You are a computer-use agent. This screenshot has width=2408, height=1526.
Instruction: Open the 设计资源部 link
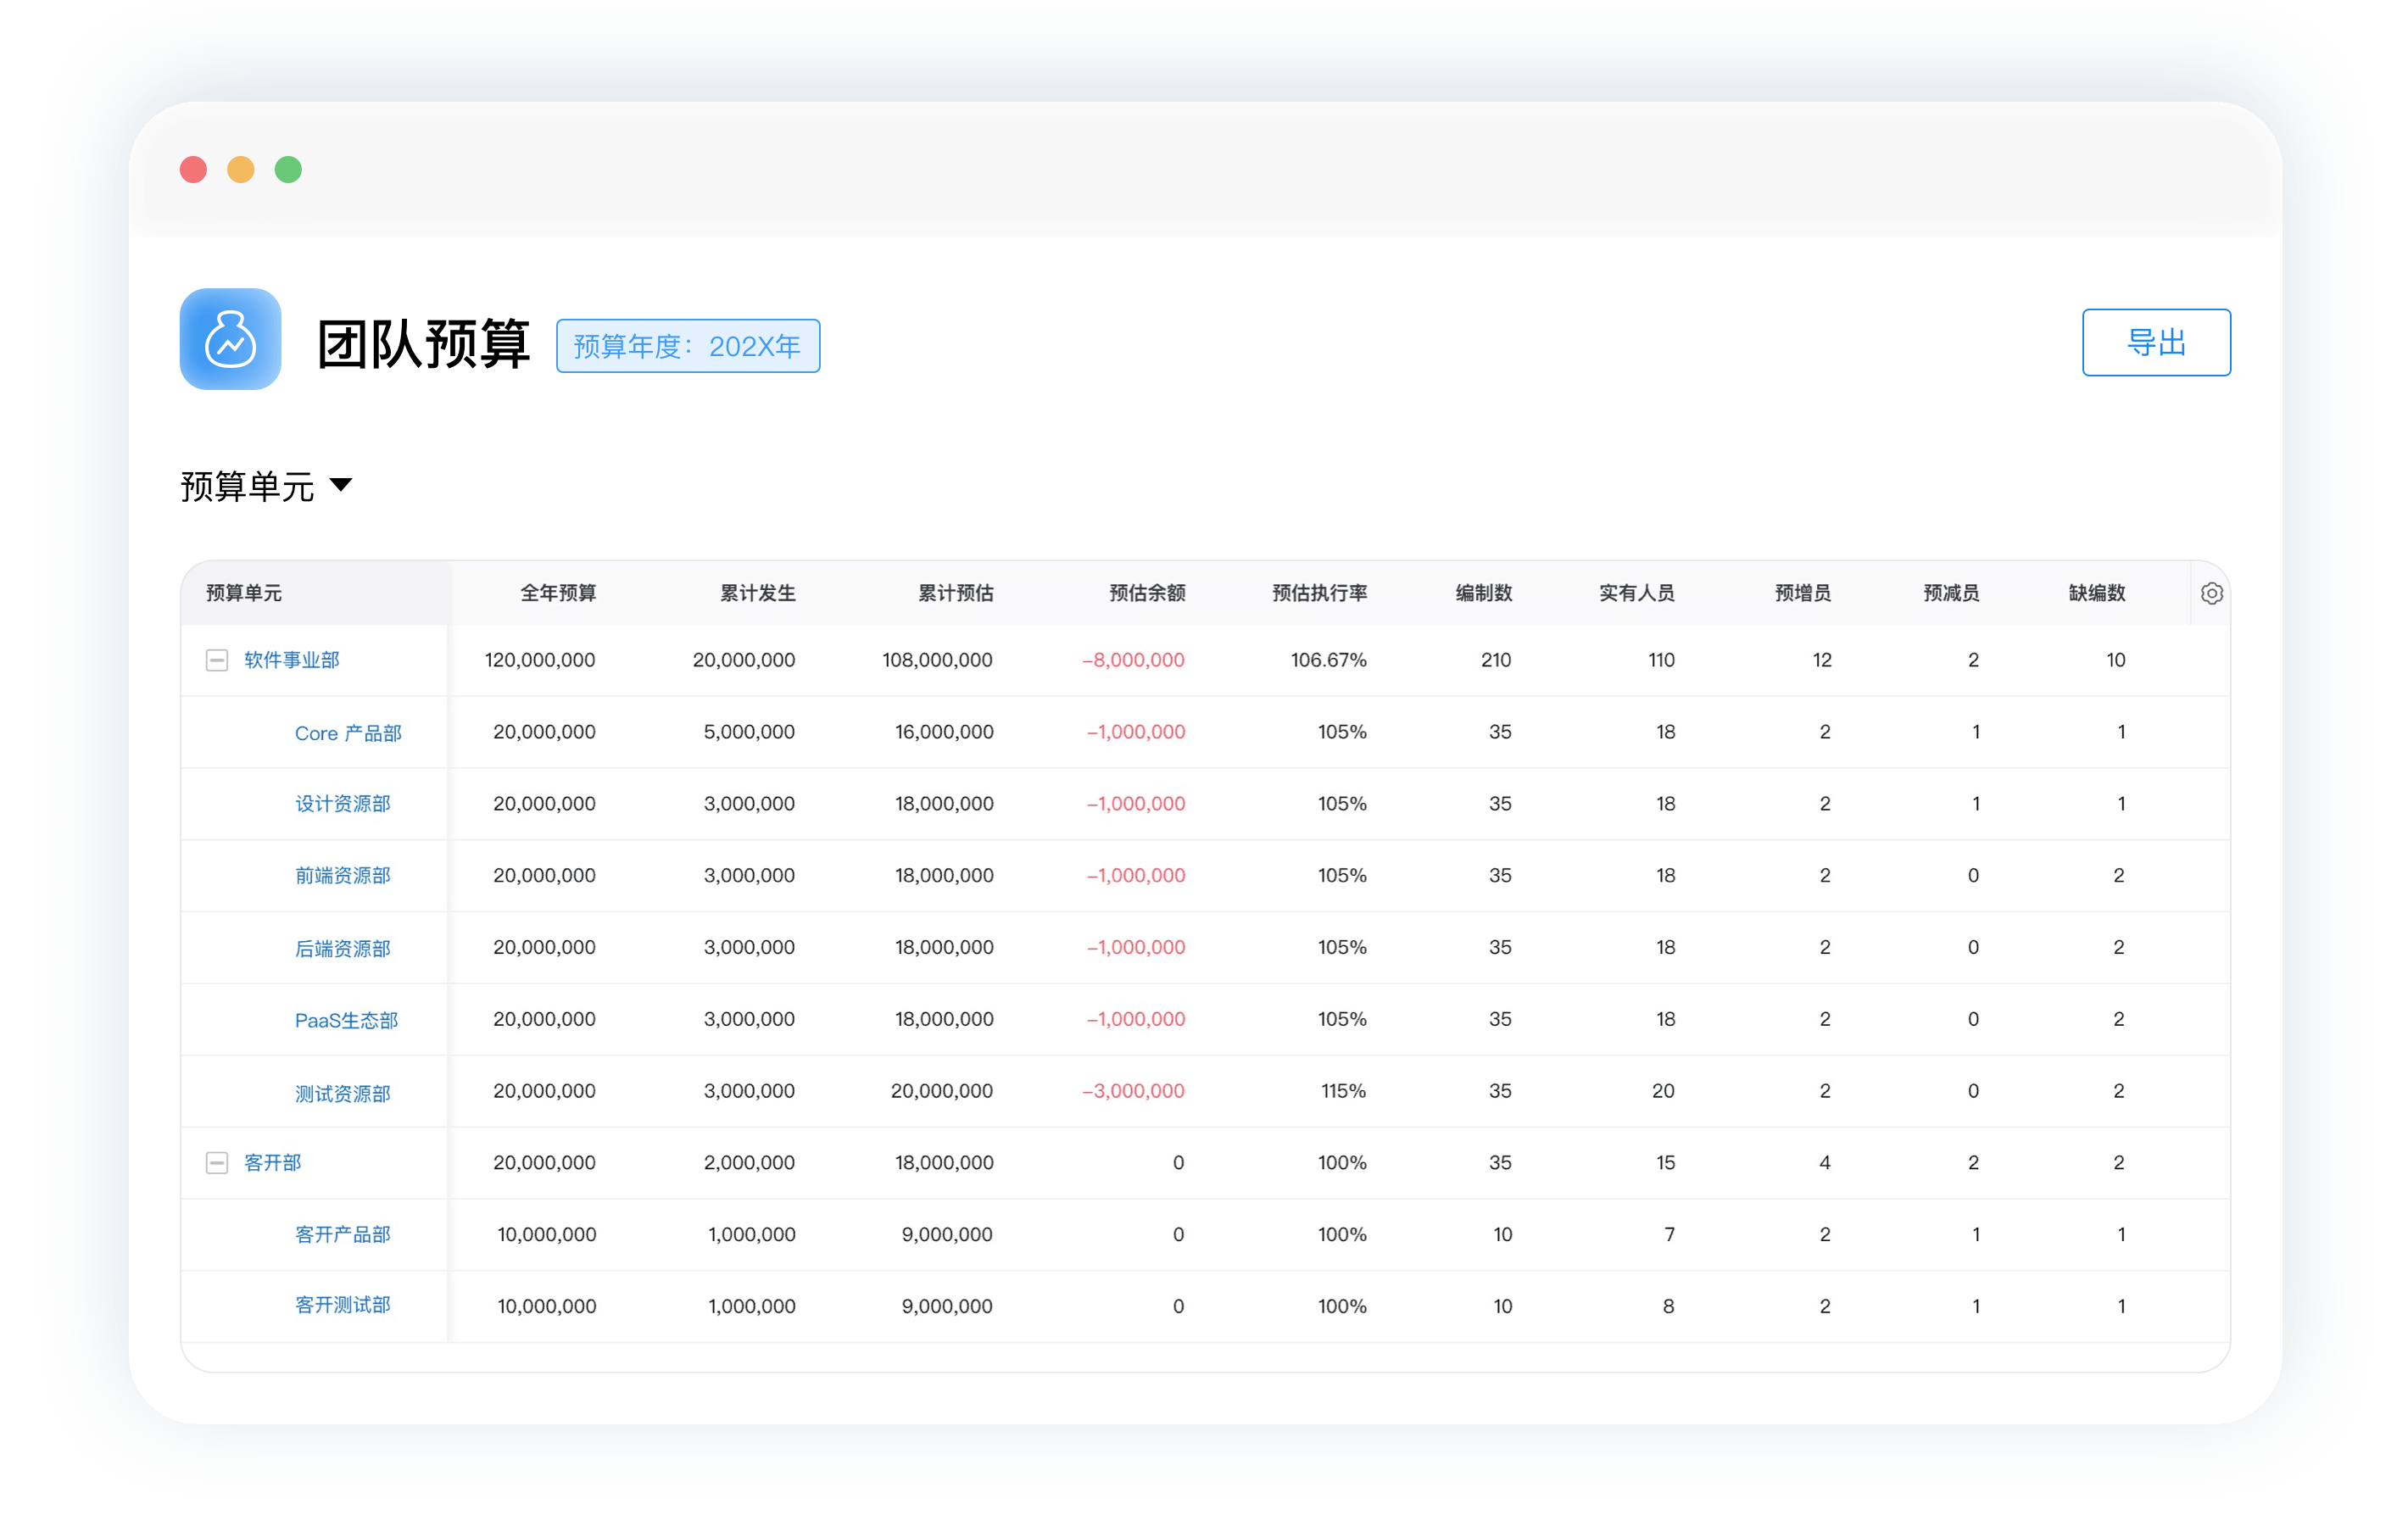[342, 804]
